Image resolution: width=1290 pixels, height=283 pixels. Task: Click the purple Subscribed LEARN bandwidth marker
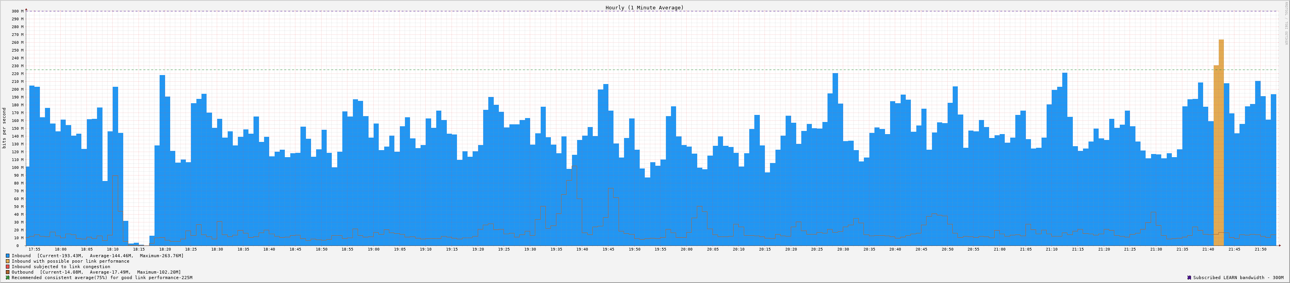1189,278
